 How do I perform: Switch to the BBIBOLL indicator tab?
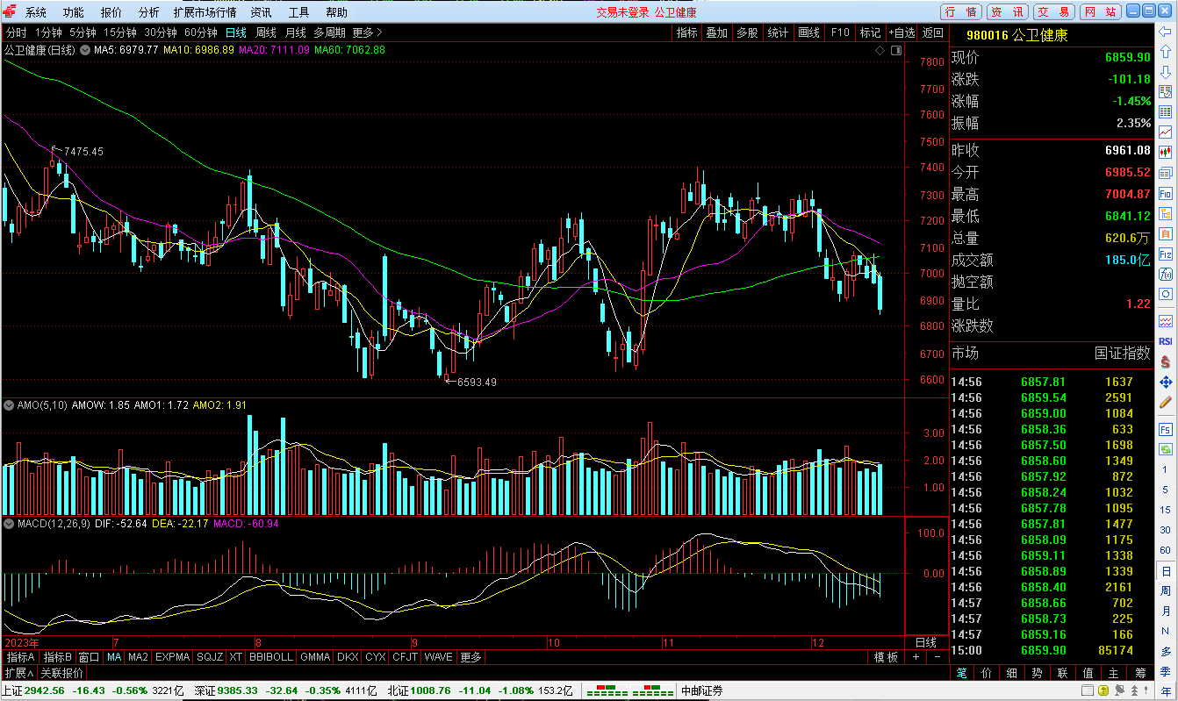click(x=271, y=657)
